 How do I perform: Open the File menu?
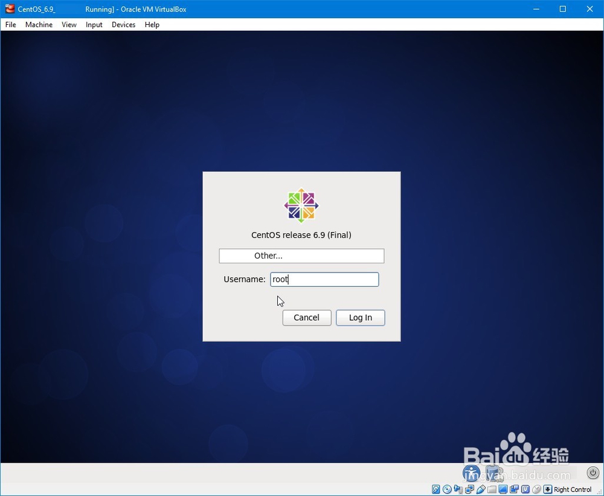tap(10, 25)
